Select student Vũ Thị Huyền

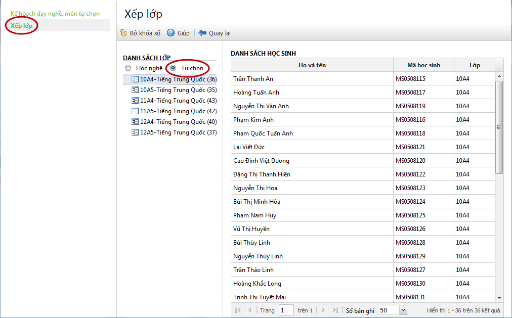(x=251, y=229)
